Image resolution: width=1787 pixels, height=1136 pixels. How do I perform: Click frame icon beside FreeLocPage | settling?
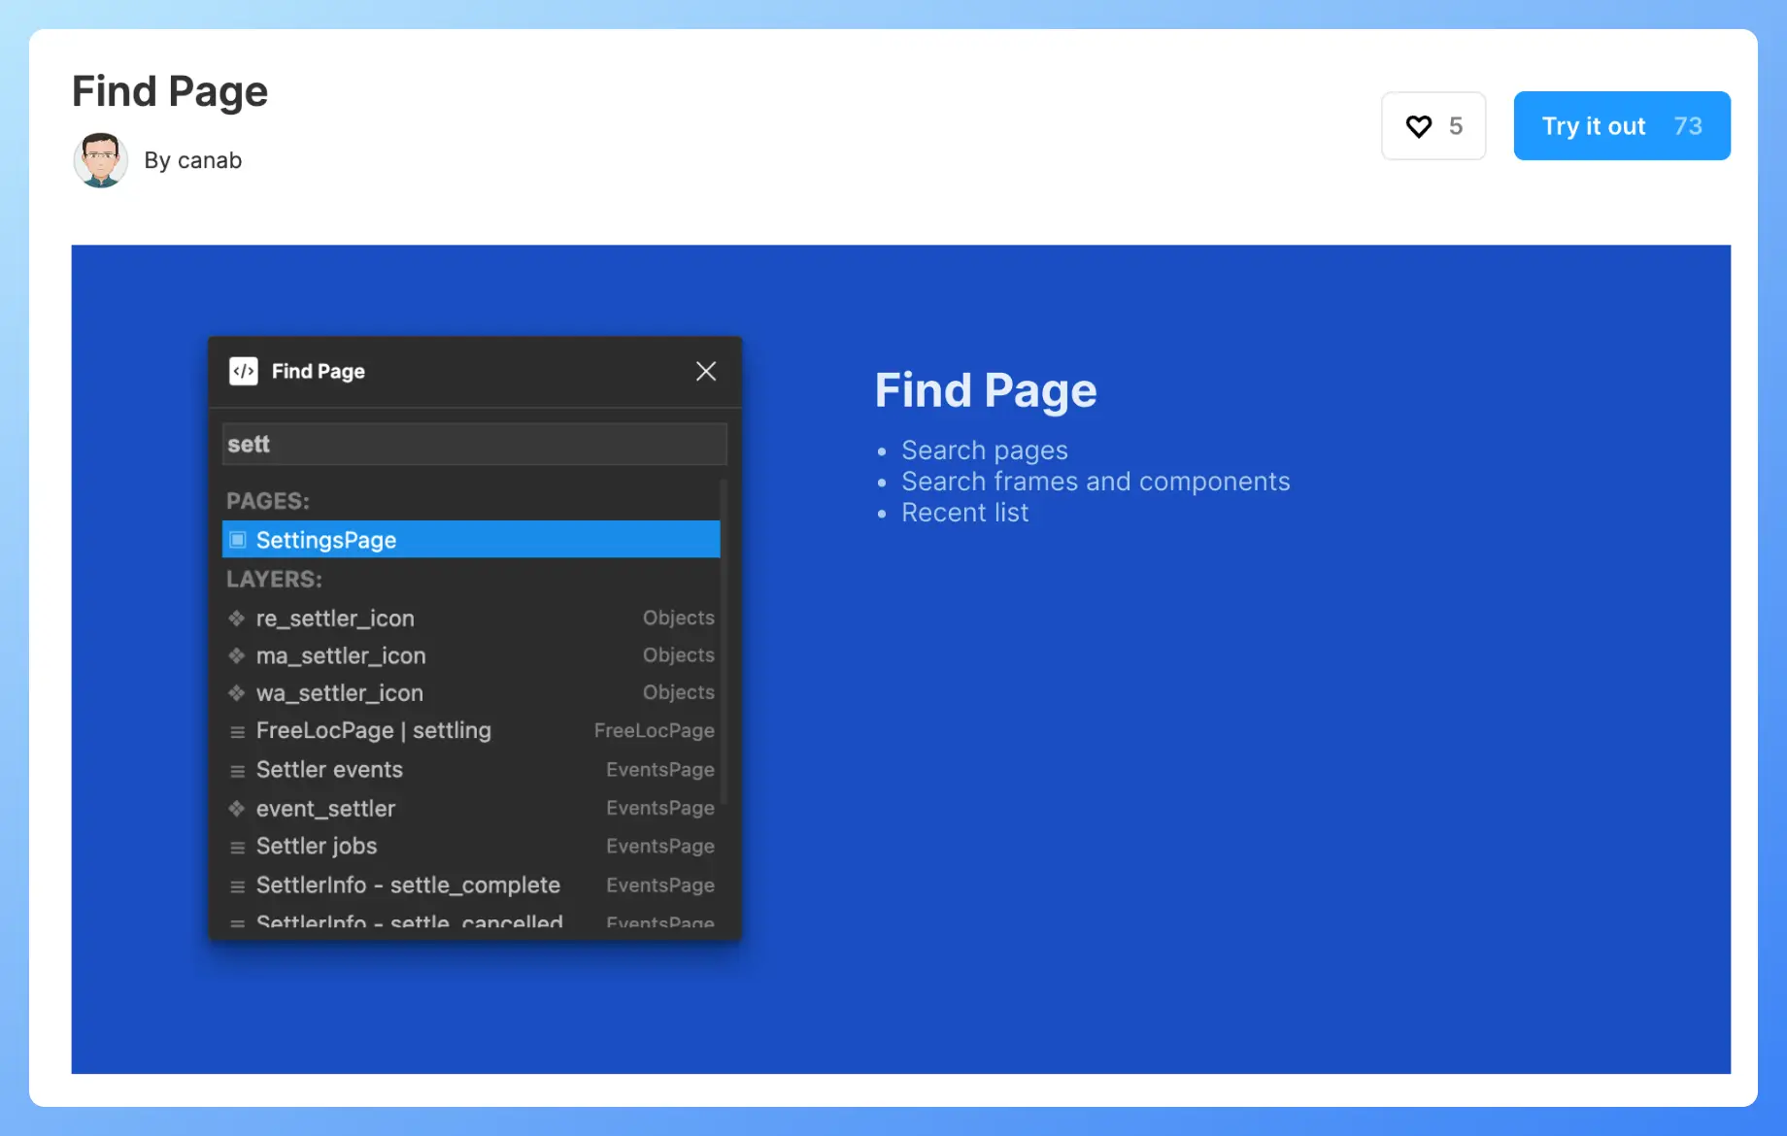click(237, 732)
